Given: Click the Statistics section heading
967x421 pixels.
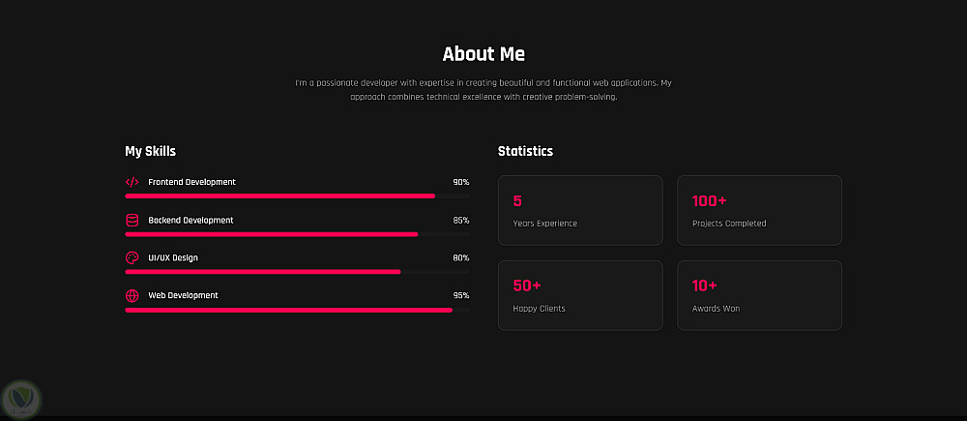Looking at the screenshot, I should click(x=525, y=151).
